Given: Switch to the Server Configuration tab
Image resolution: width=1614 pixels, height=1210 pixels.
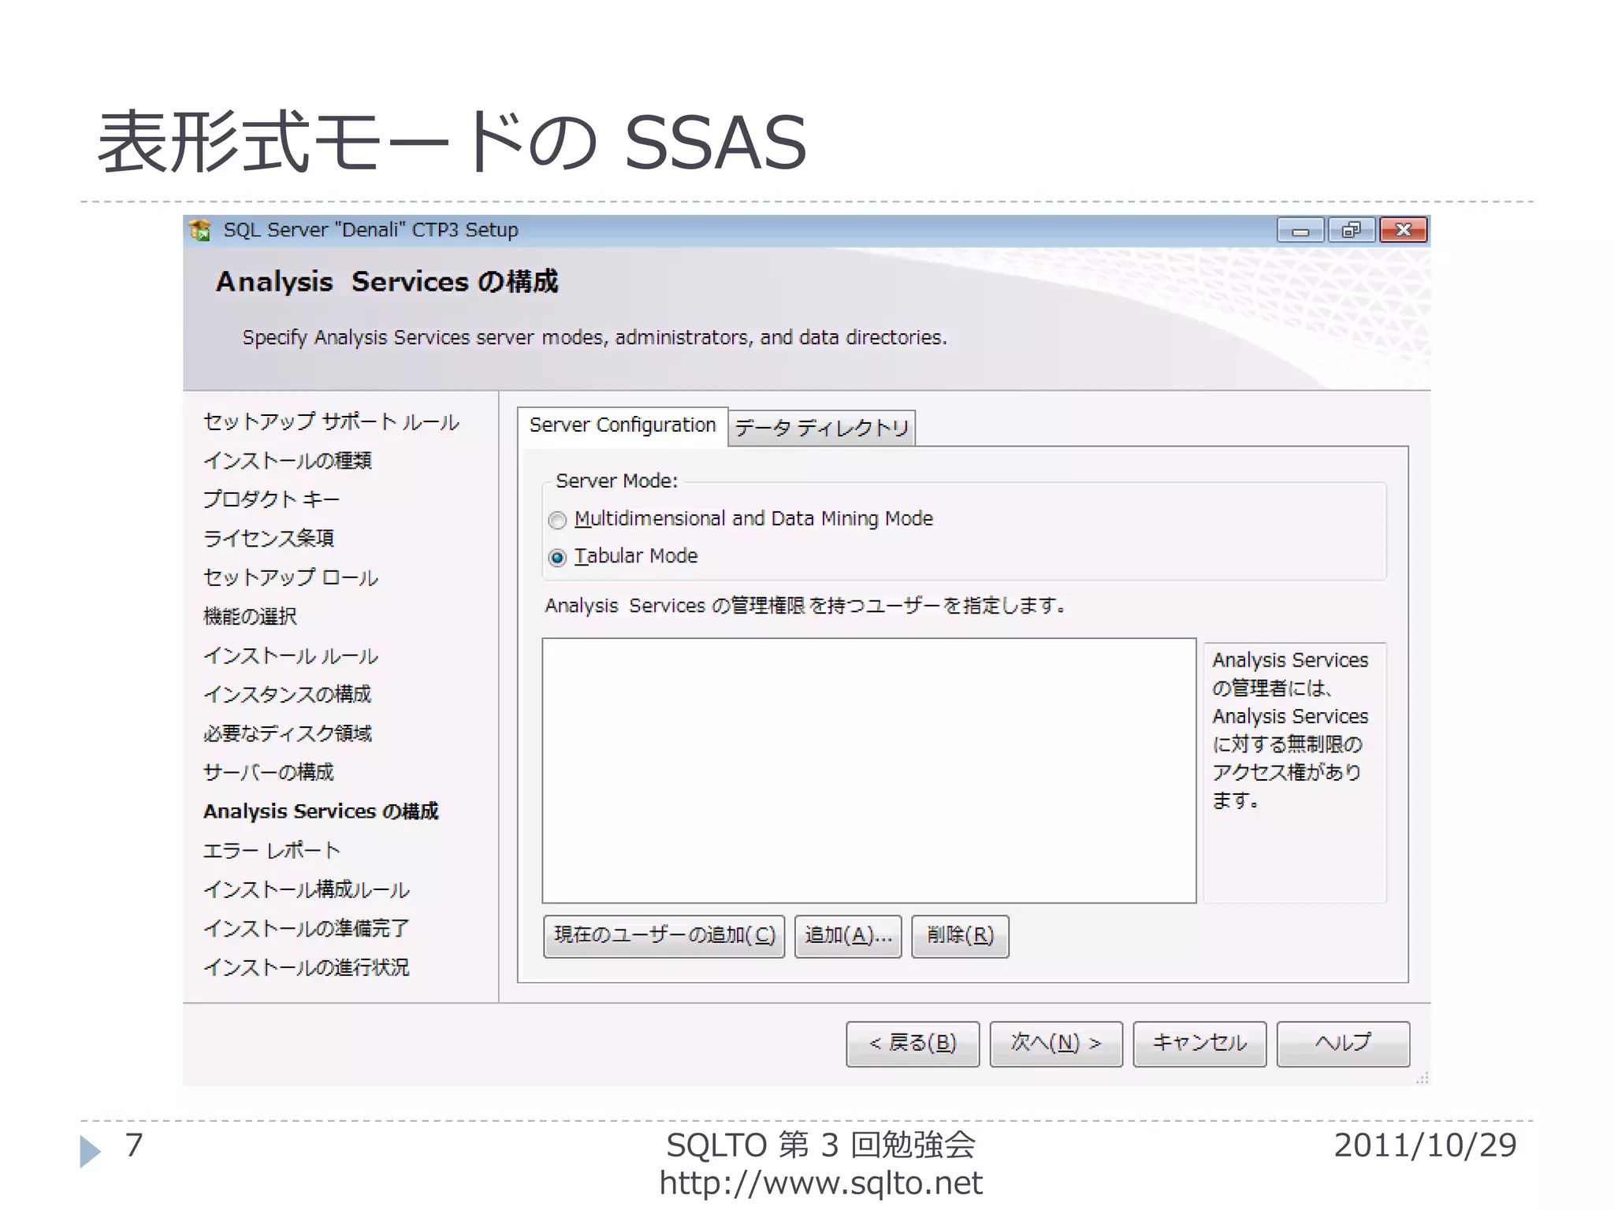Looking at the screenshot, I should point(623,426).
